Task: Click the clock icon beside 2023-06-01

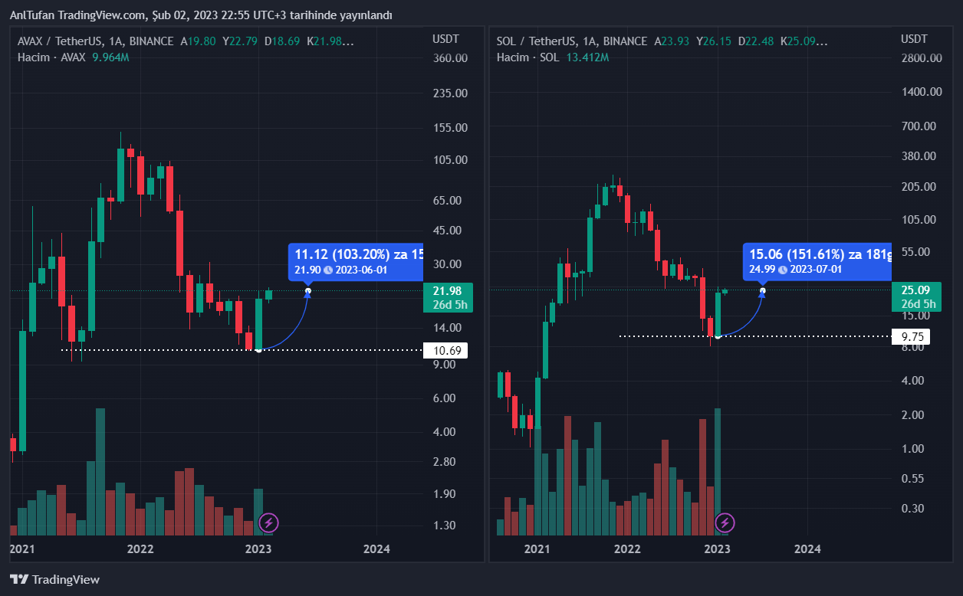Action: click(x=328, y=270)
